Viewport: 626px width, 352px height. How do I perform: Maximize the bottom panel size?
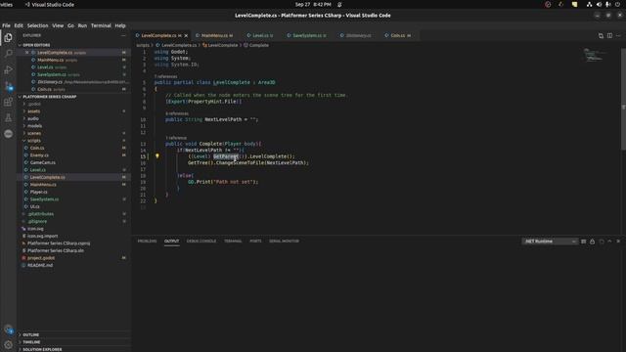[x=609, y=242]
